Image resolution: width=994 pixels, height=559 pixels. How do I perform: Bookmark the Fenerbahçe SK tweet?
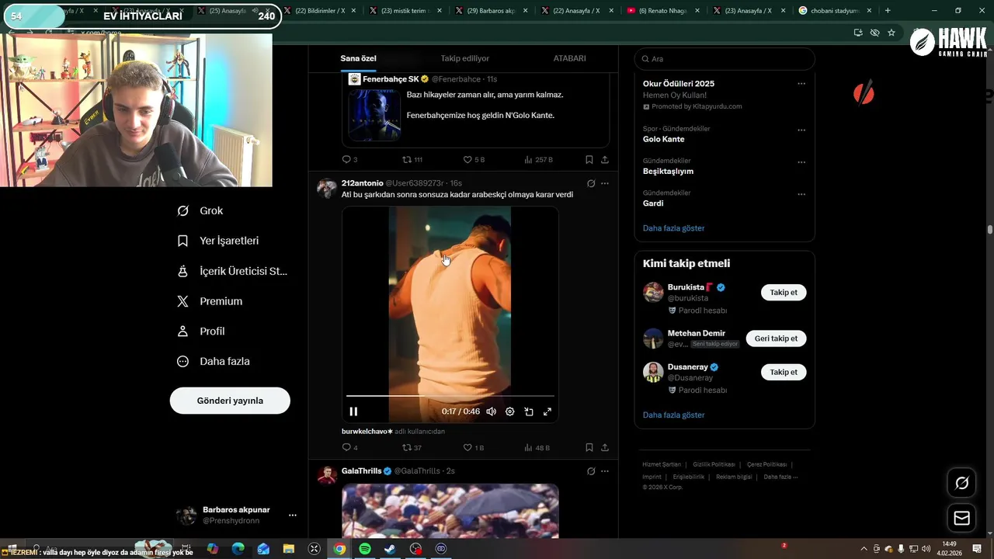[x=589, y=159]
